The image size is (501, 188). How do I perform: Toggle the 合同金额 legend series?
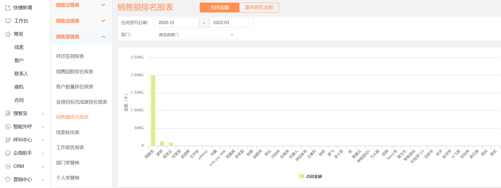310,176
